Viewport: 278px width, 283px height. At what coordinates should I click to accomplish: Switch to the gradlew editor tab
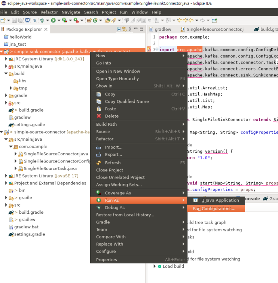click(x=160, y=29)
